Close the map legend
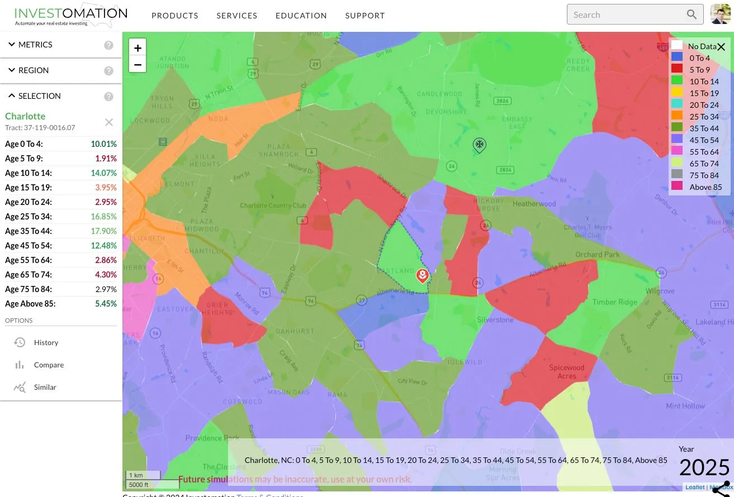 [721, 47]
